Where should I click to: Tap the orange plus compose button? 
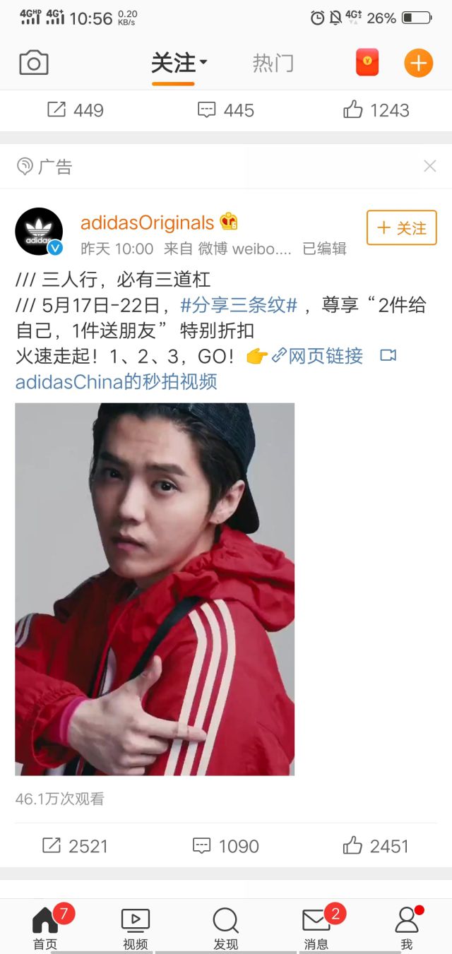point(418,64)
